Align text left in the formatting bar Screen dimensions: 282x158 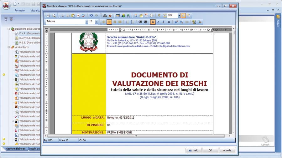(104, 22)
